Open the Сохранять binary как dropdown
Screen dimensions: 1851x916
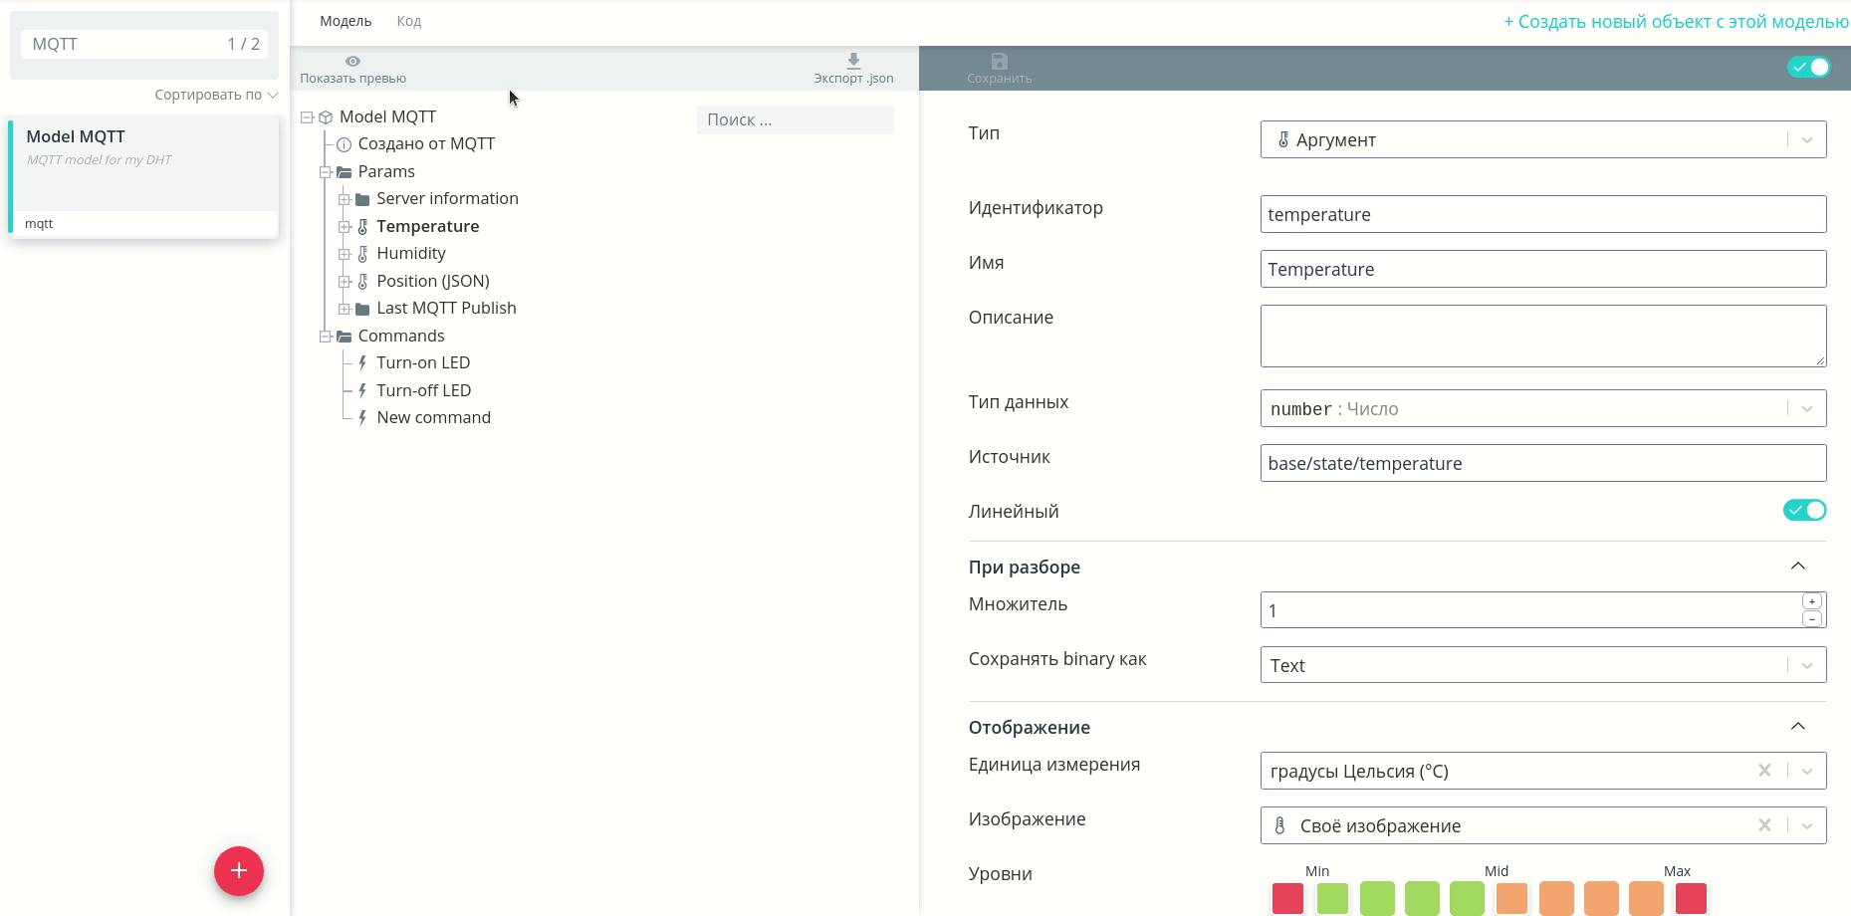1543,665
